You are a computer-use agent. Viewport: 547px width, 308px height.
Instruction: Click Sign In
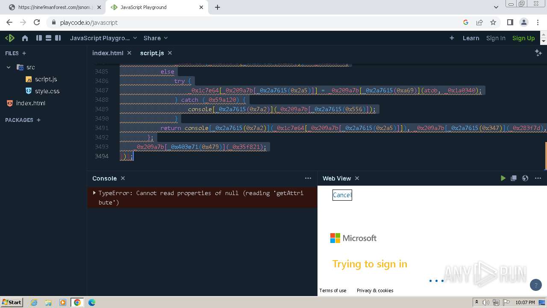[x=496, y=38]
